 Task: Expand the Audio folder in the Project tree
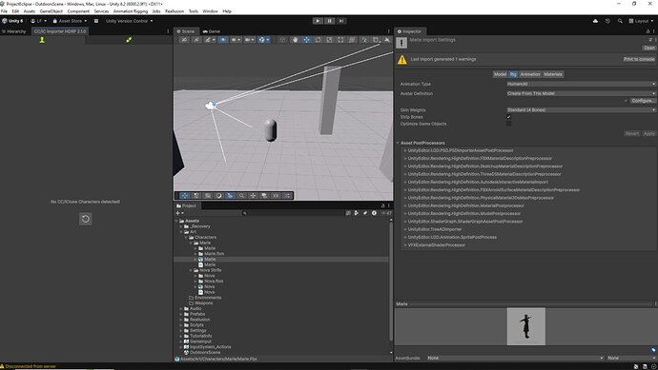tap(181, 308)
